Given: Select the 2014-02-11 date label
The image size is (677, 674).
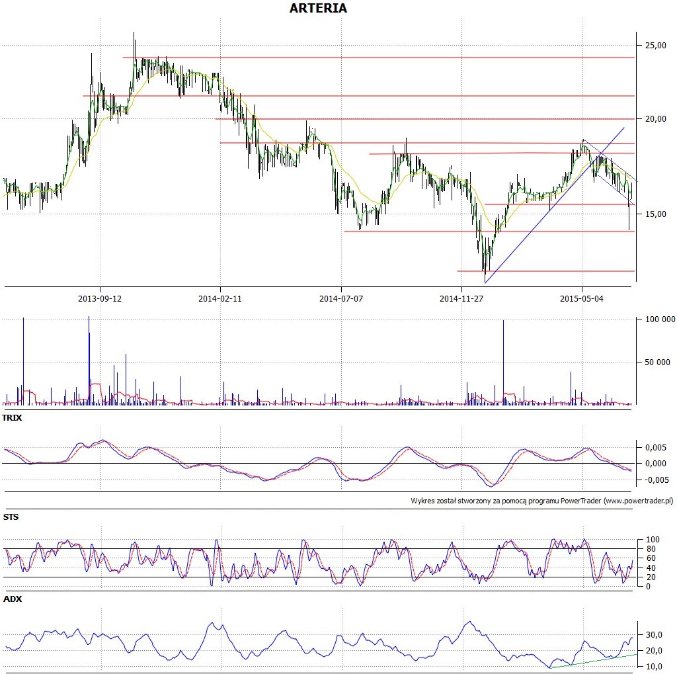Looking at the screenshot, I should pyautogui.click(x=220, y=298).
